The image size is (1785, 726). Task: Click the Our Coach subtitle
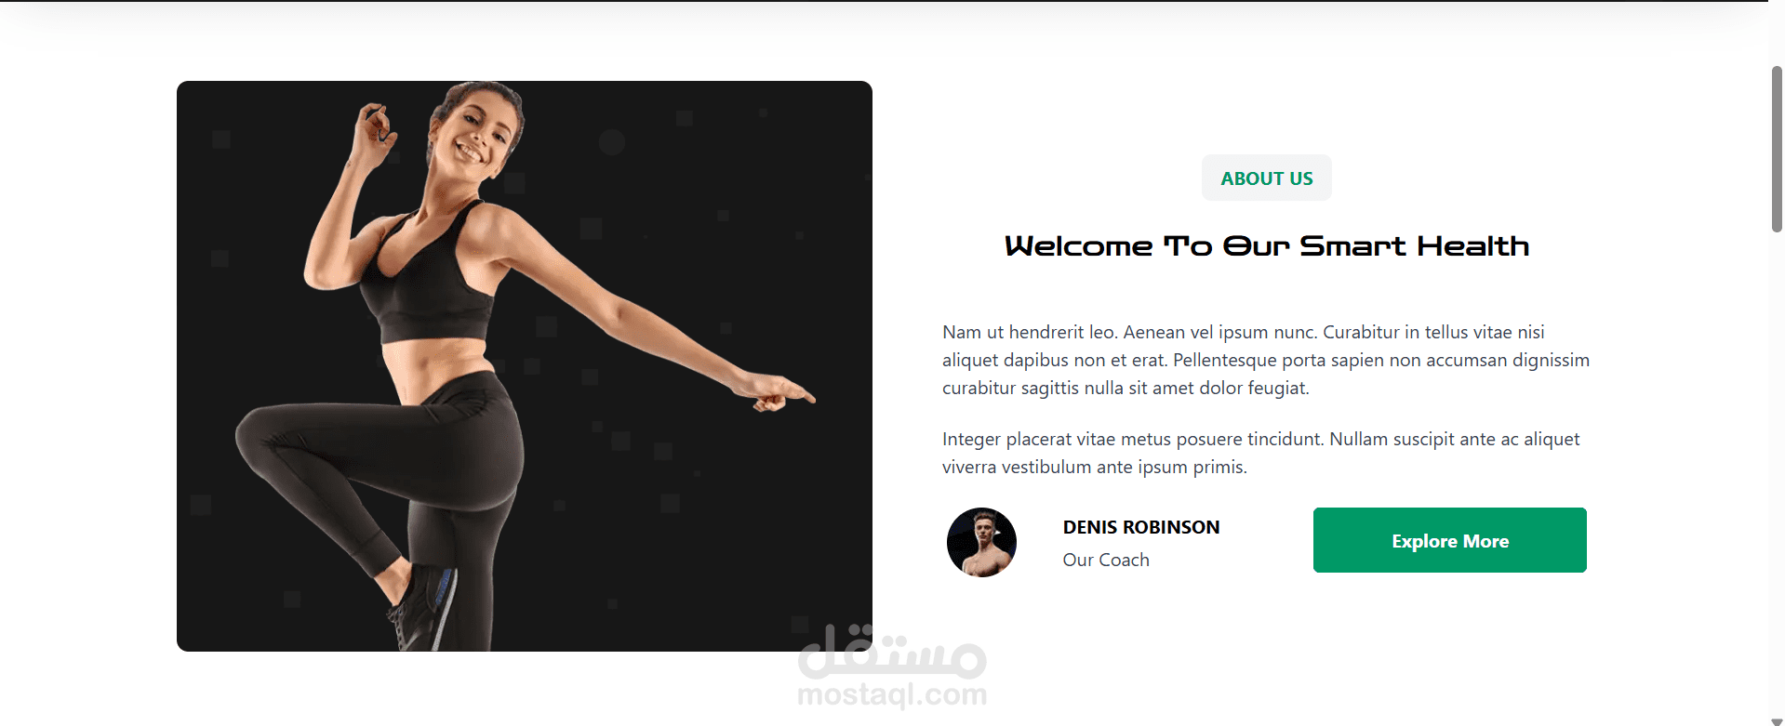tap(1106, 560)
